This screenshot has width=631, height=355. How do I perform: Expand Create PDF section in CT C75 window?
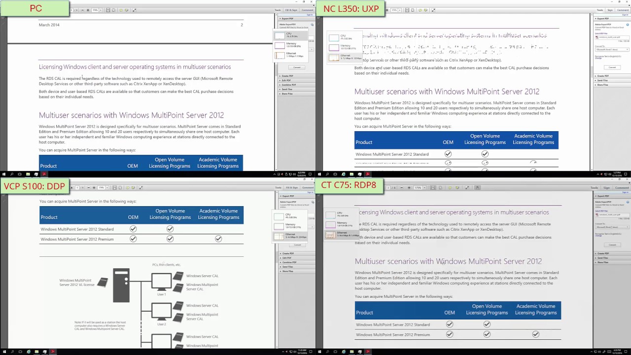click(612, 253)
